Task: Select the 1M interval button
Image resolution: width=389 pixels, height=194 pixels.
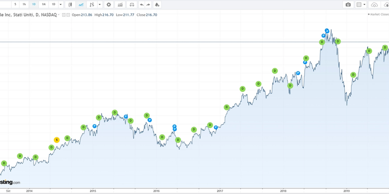Action: click(x=43, y=4)
